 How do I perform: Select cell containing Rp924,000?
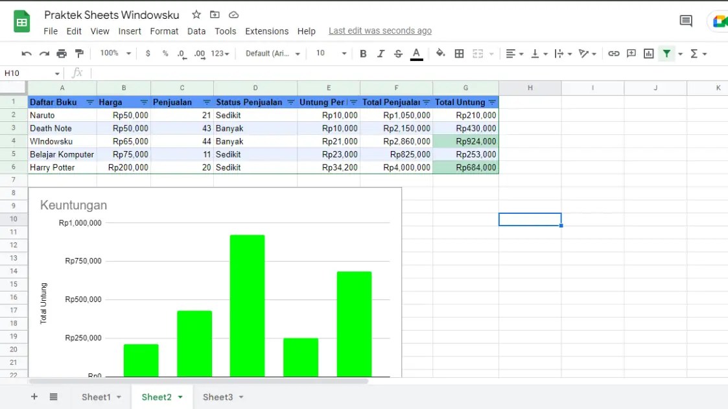click(465, 141)
